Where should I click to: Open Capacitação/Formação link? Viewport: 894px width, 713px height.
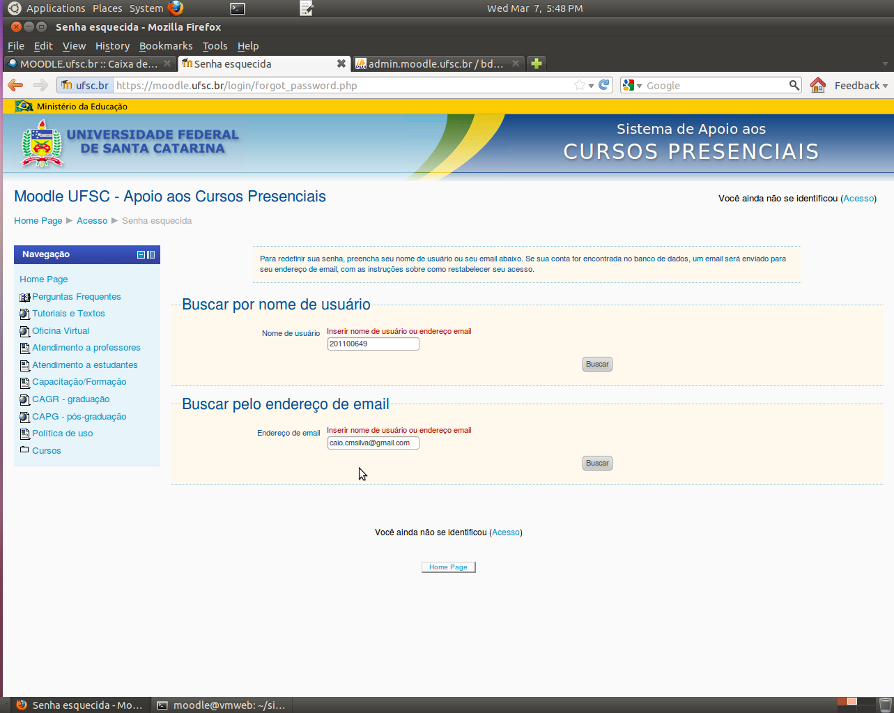(x=79, y=382)
